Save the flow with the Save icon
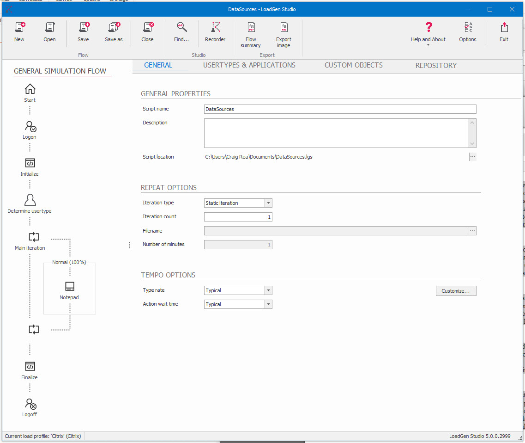The image size is (525, 443). coord(84,32)
